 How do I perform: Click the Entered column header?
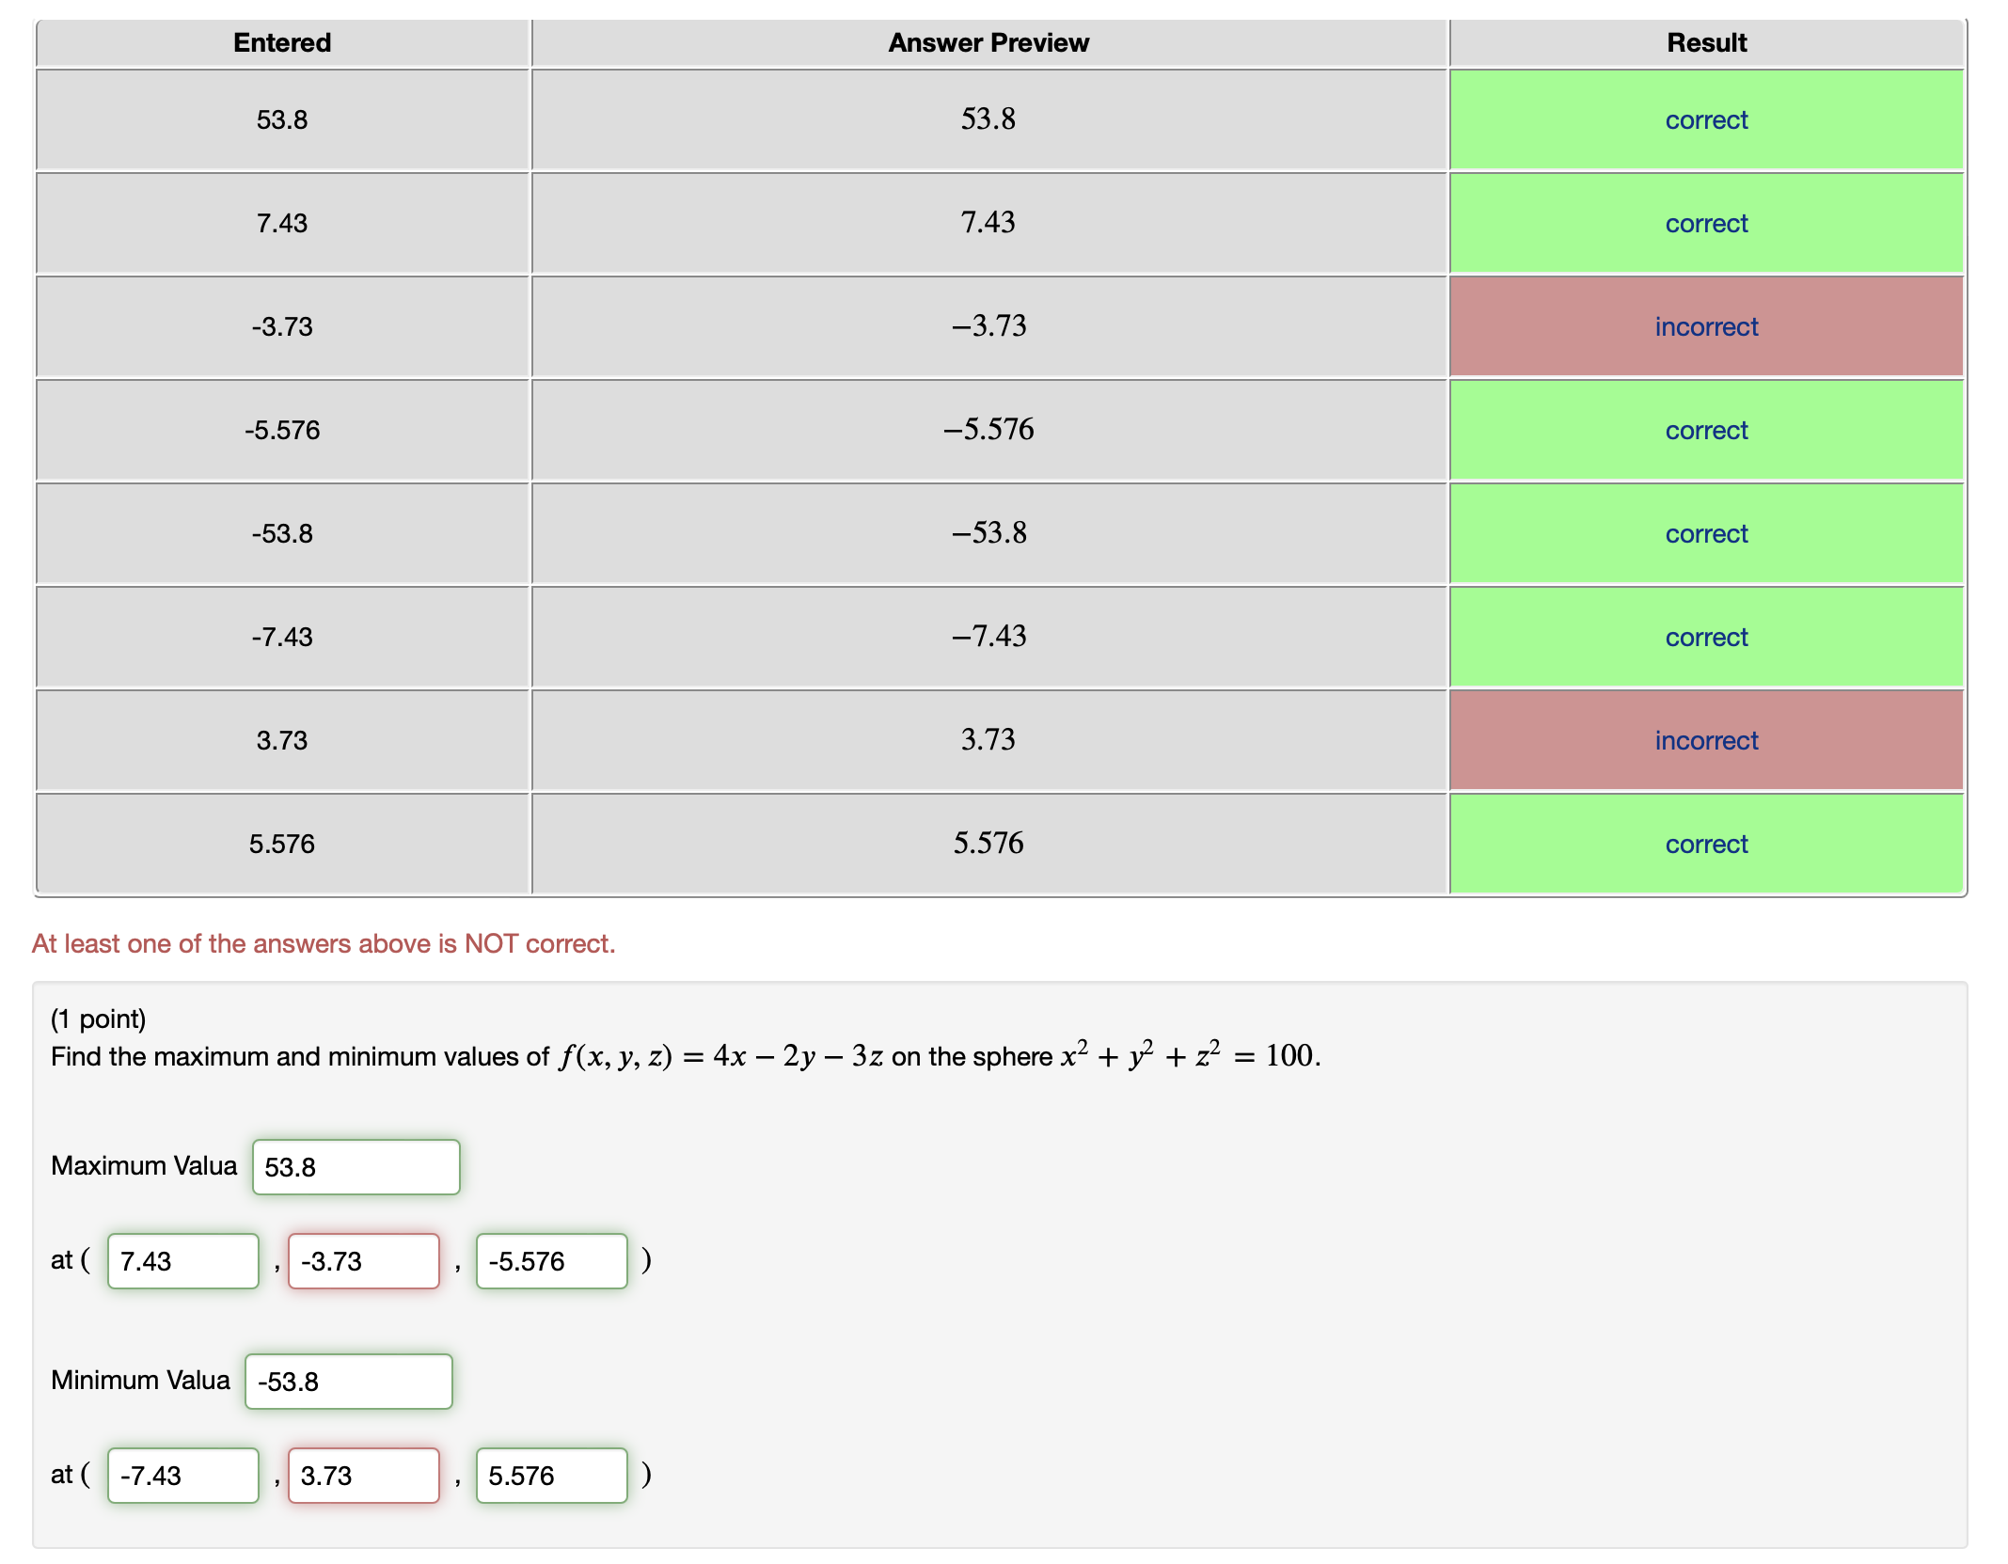coord(282,42)
